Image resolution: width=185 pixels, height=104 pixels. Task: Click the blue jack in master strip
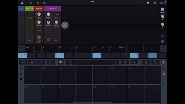(x=162, y=35)
